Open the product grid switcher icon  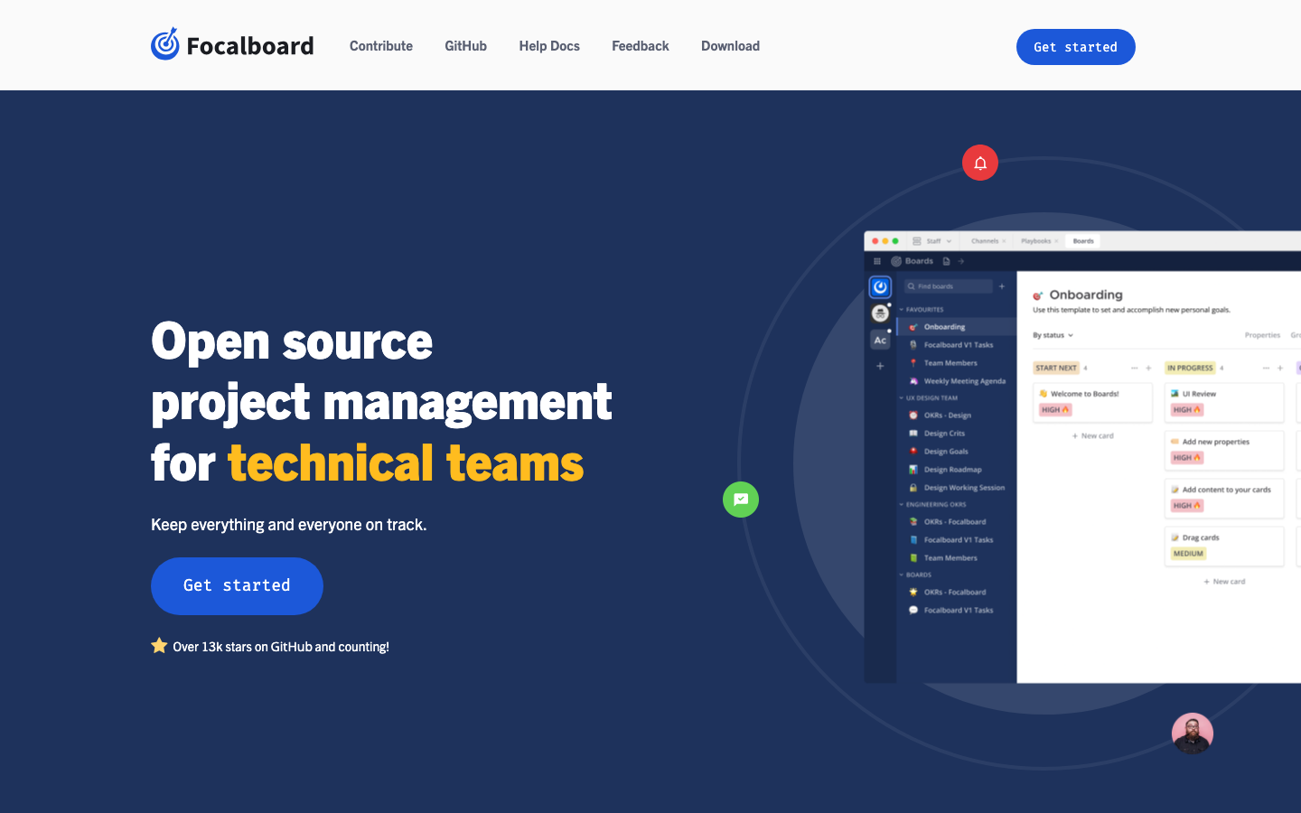[876, 261]
